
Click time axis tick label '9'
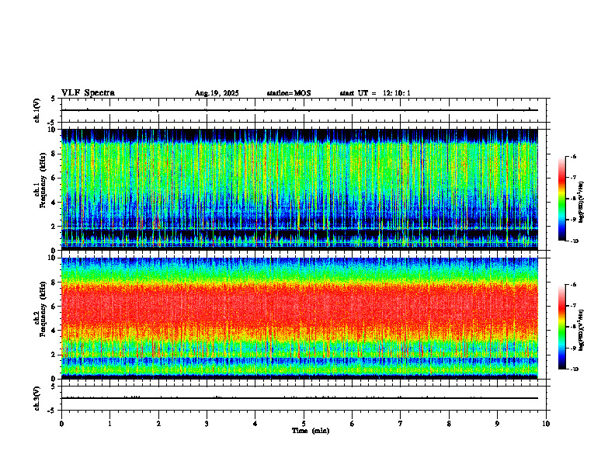497,424
